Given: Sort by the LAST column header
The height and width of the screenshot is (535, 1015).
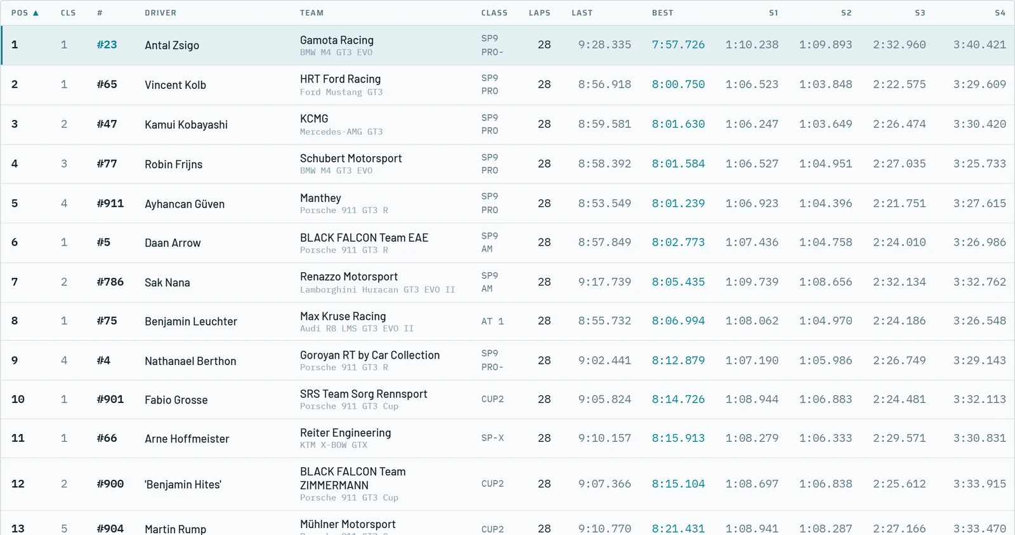Looking at the screenshot, I should pyautogui.click(x=582, y=13).
